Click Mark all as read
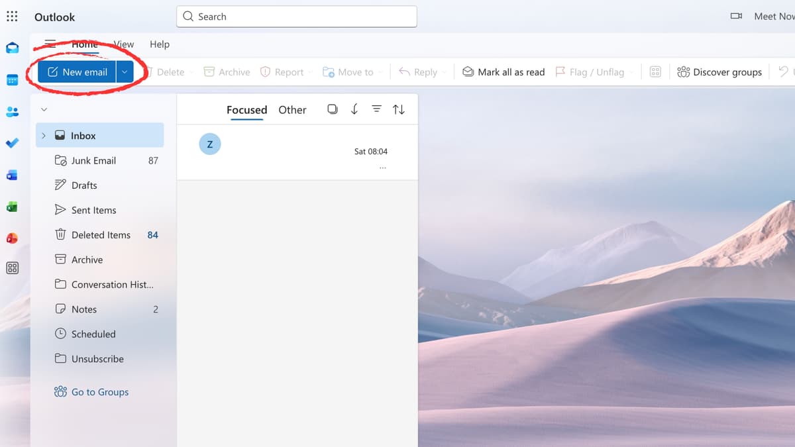 pos(503,72)
